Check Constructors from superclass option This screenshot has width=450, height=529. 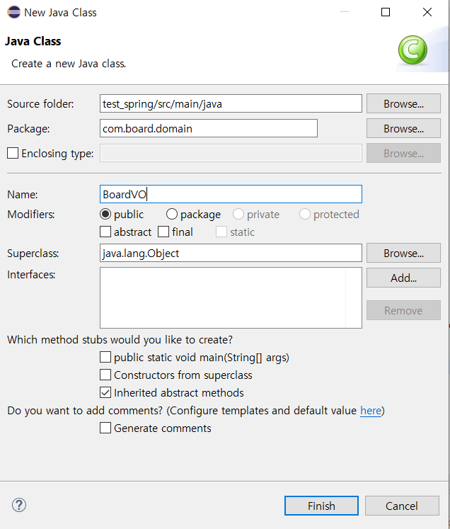[105, 375]
